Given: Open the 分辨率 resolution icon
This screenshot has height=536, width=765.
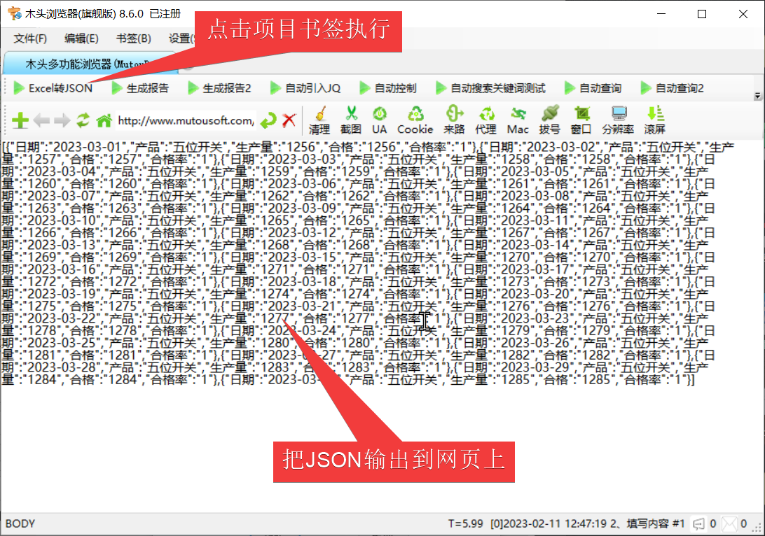Looking at the screenshot, I should click(618, 120).
